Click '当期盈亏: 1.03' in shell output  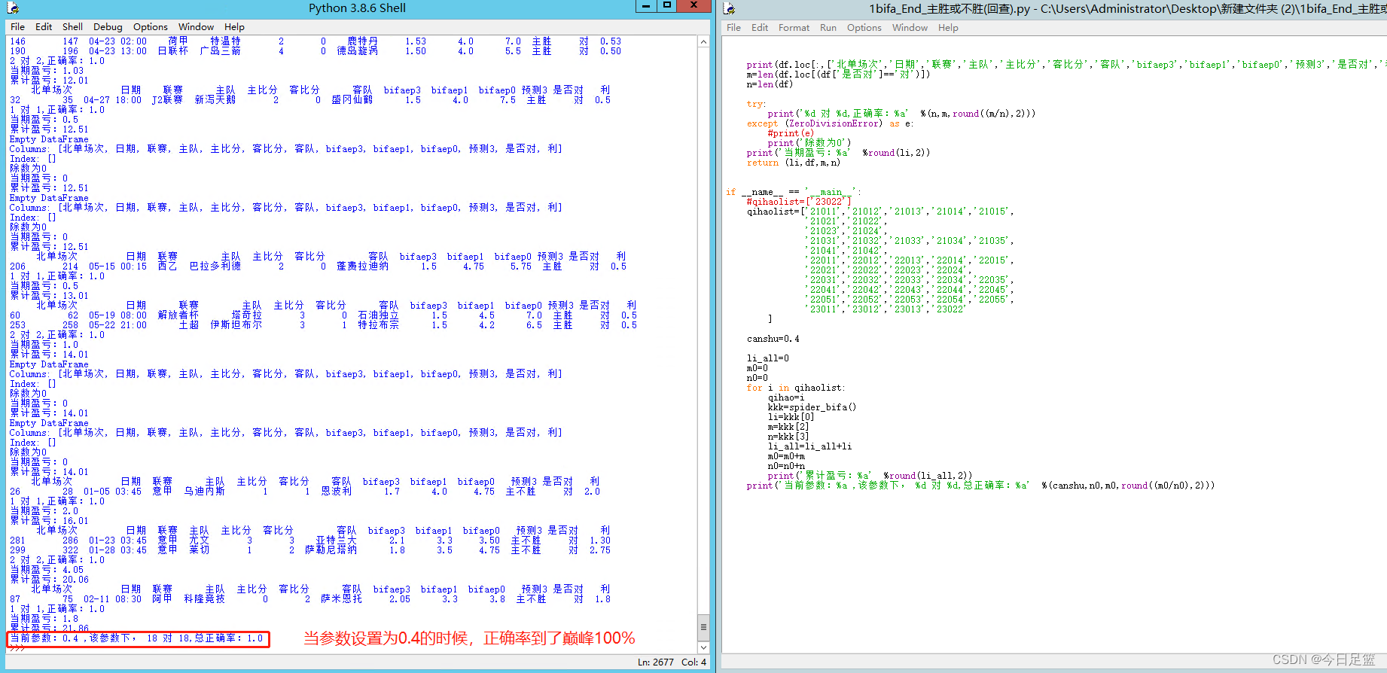[x=47, y=71]
